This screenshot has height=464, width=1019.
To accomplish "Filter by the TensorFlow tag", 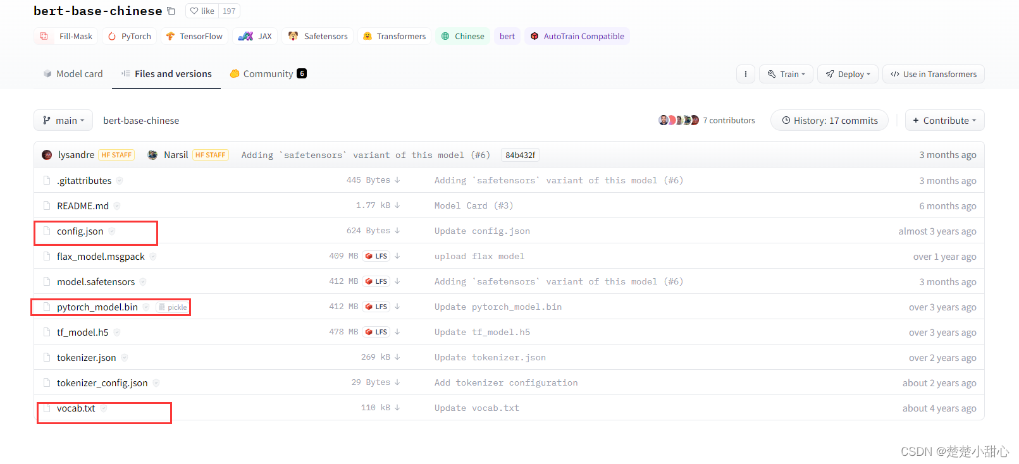I will 195,36.
